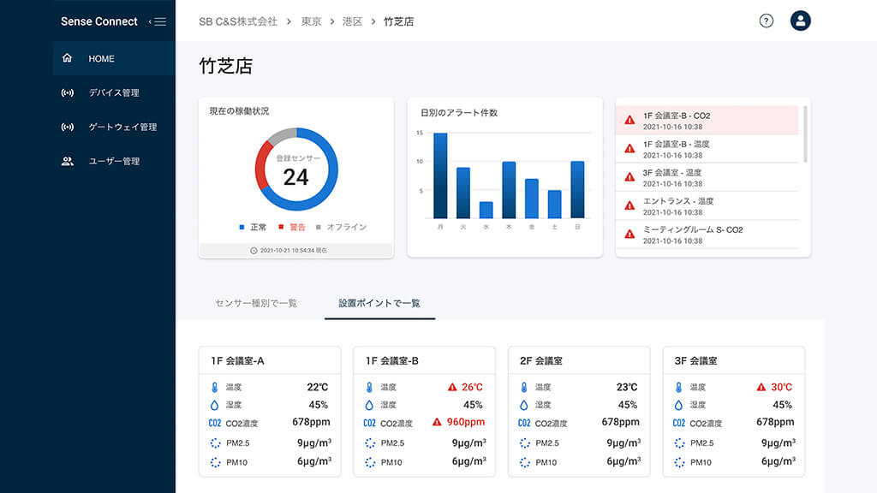
Task: Collapse the sidebar with the hamburger icon
Action: click(x=158, y=21)
